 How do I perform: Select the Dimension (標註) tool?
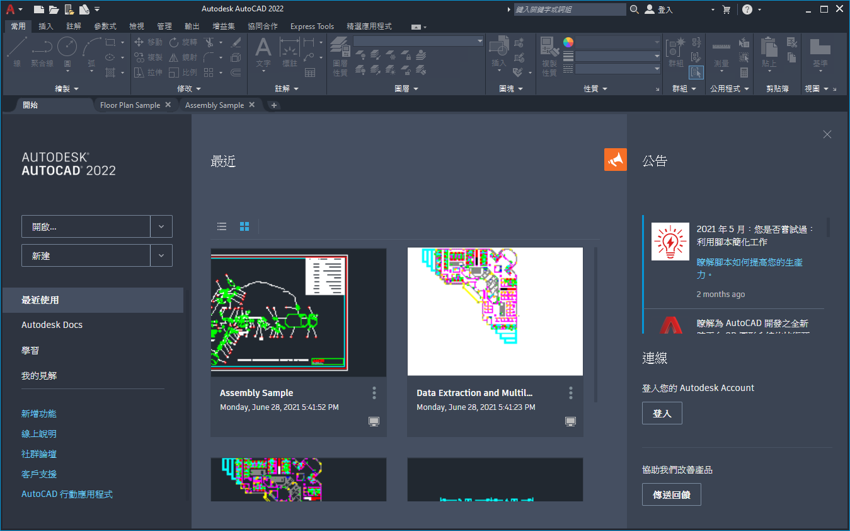coord(289,52)
